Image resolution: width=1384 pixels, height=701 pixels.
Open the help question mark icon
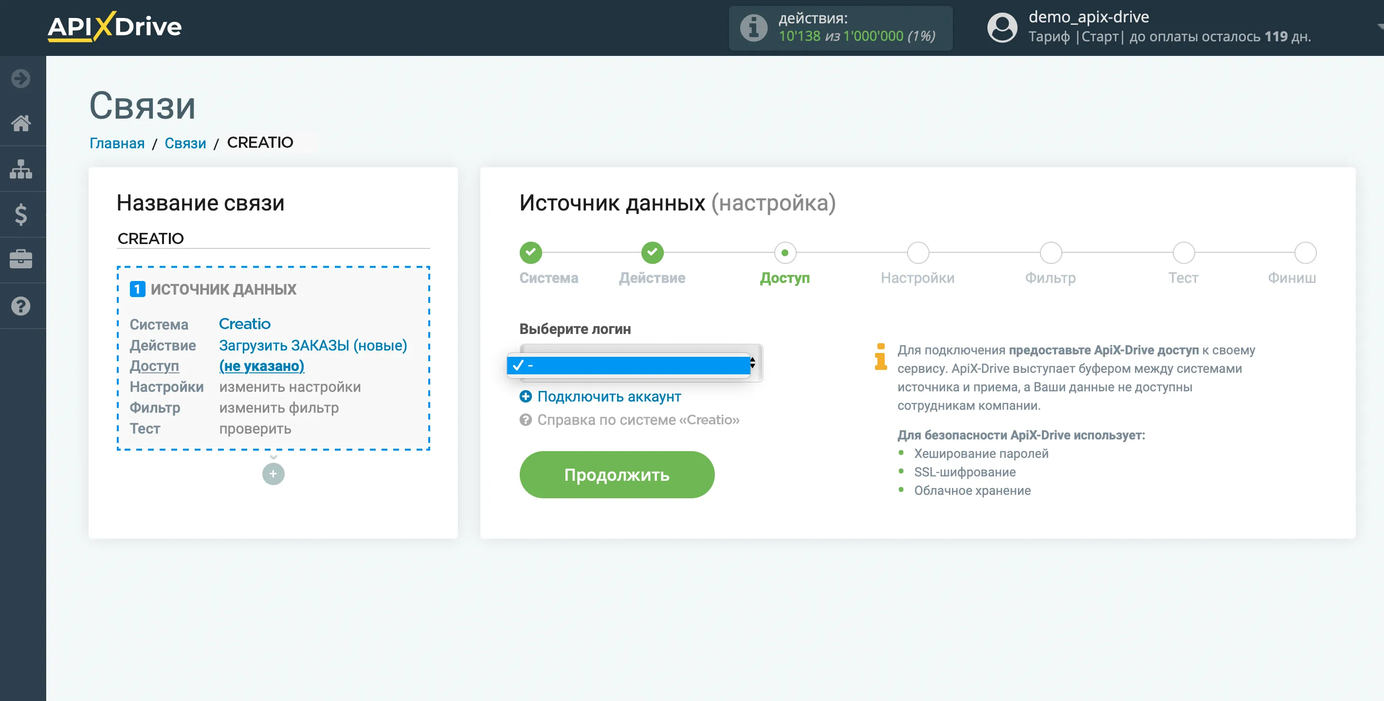(x=21, y=306)
